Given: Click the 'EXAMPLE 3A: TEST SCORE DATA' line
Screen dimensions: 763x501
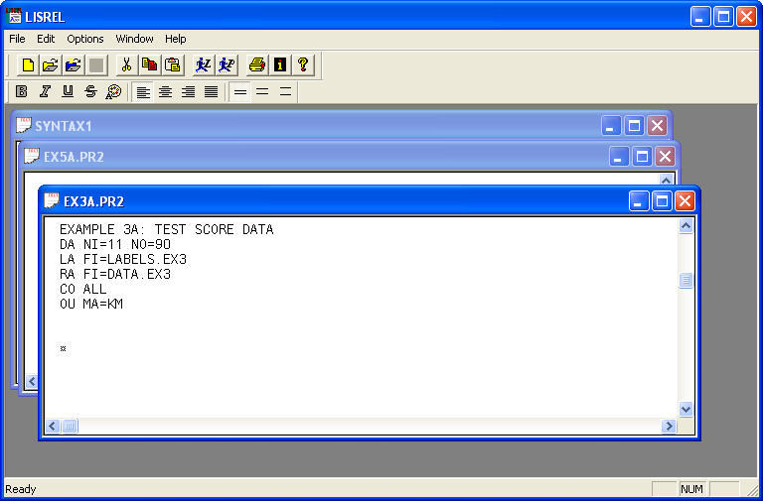Looking at the screenshot, I should (x=167, y=229).
